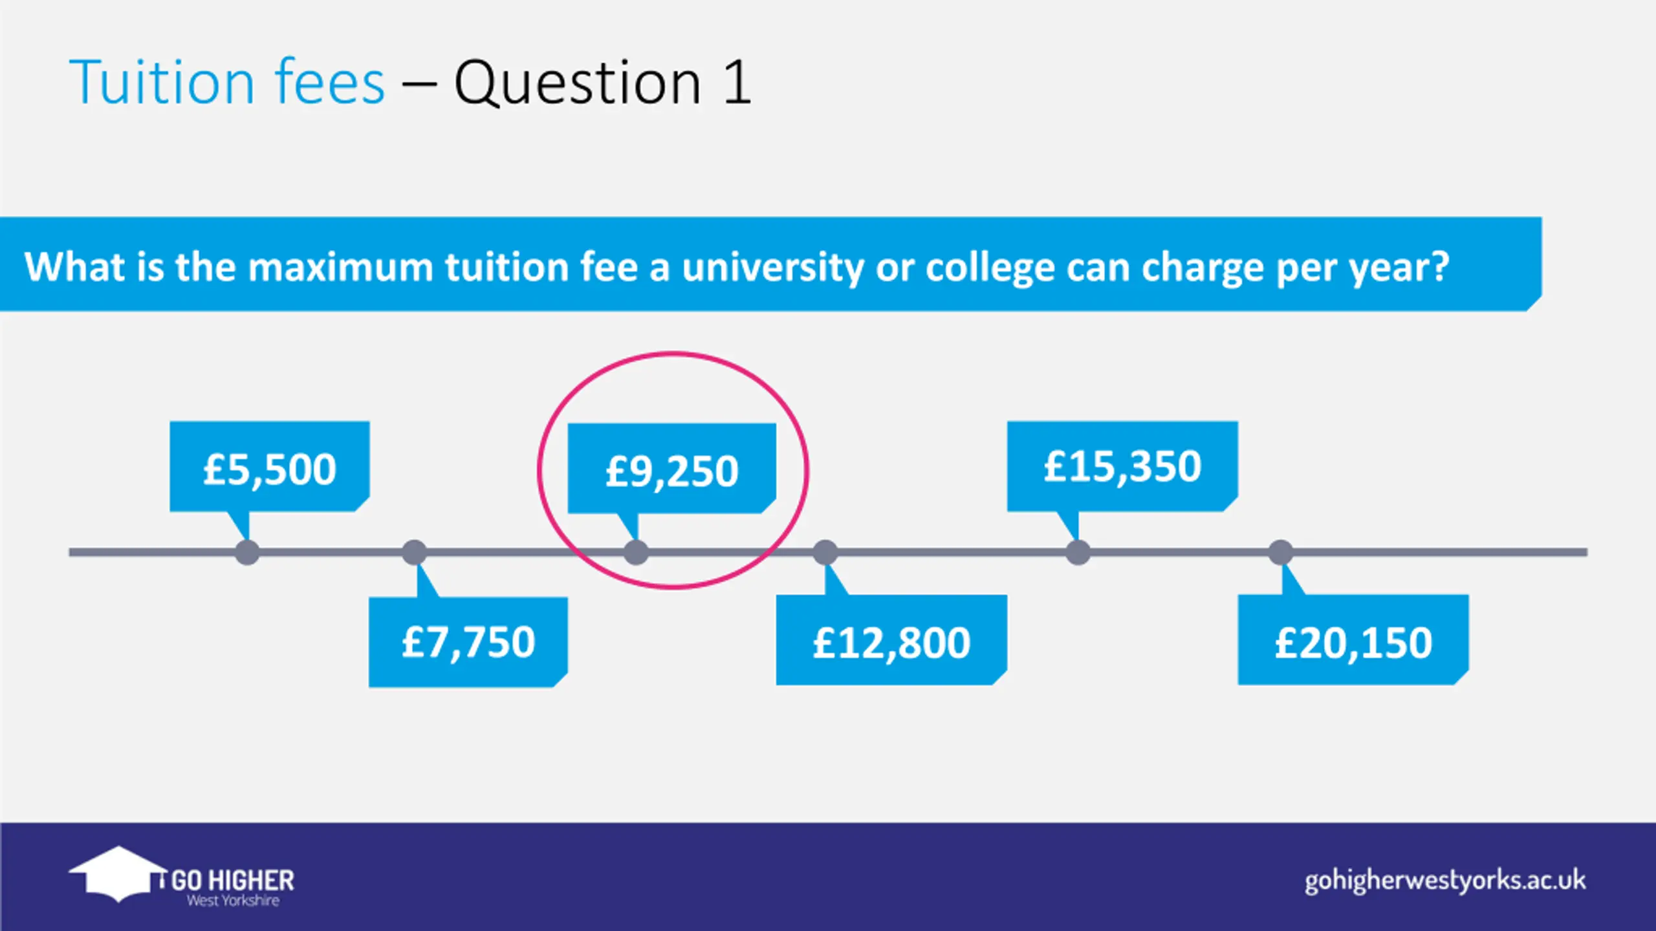This screenshot has width=1656, height=931.
Task: Click the timeline dot below £15,350
Action: pos(1078,553)
